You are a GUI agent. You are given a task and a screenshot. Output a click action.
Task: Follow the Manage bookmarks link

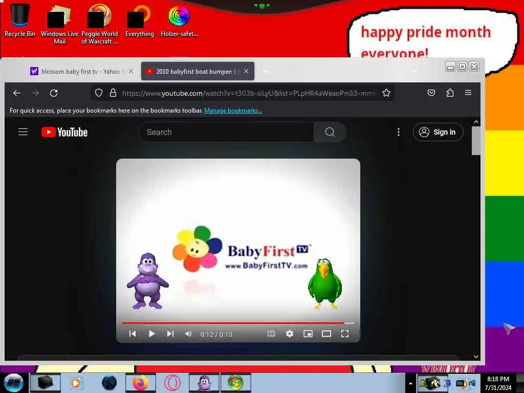tap(233, 111)
